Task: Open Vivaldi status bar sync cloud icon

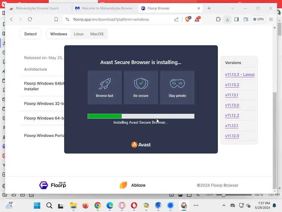Action: pos(14,195)
